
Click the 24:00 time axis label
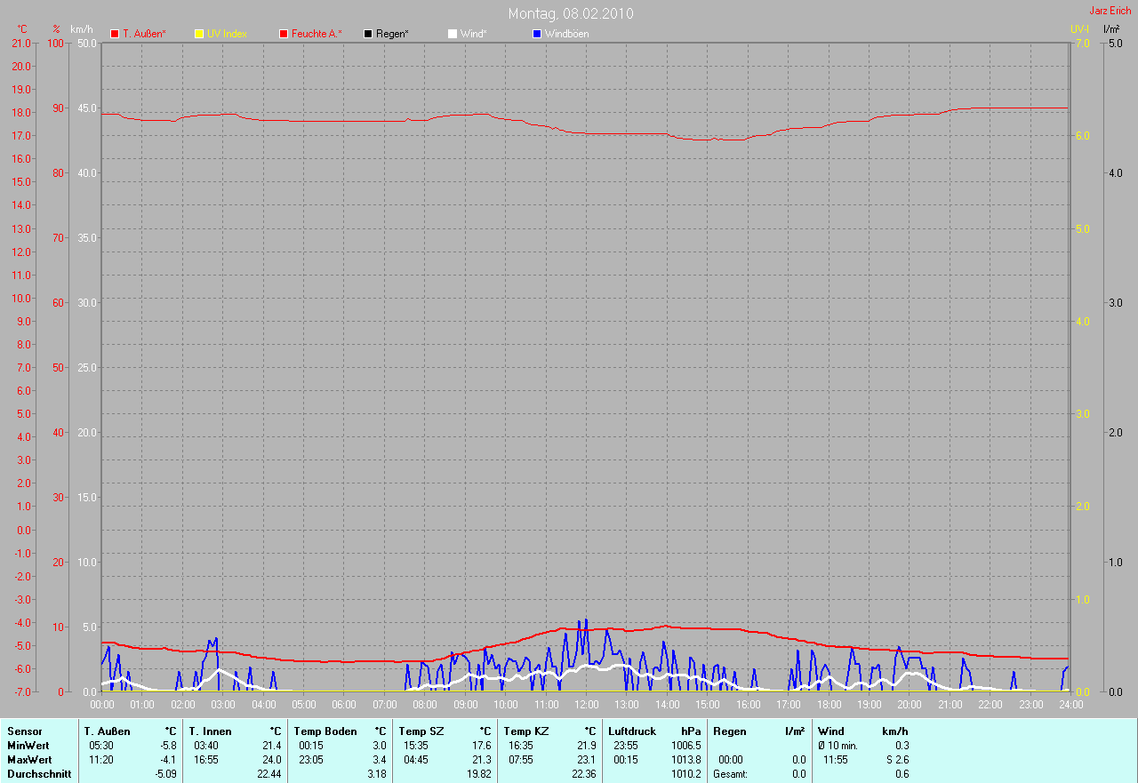pyautogui.click(x=1070, y=705)
